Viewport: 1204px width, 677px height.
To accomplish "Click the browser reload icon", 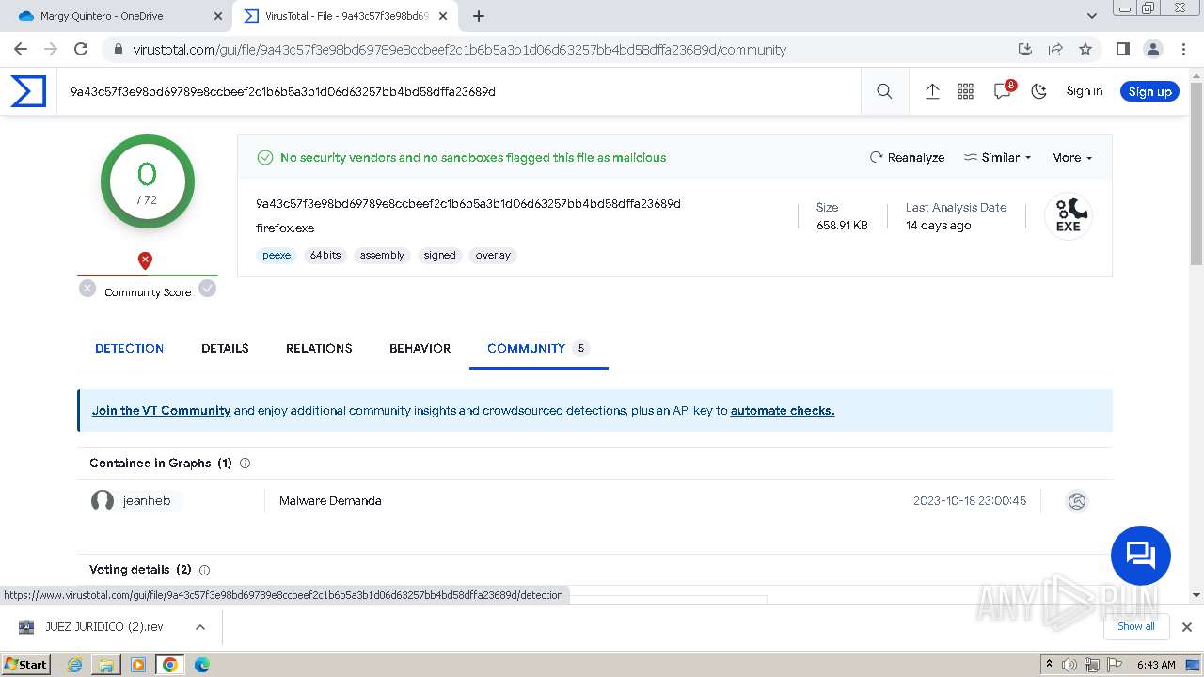I will 81,49.
